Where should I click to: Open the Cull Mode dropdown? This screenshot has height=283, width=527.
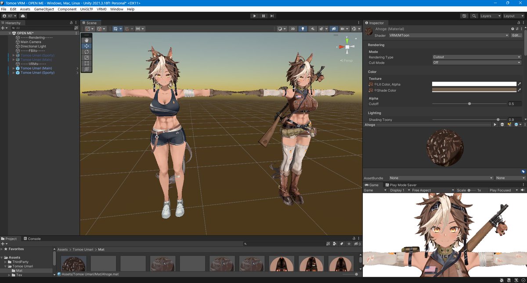click(476, 63)
